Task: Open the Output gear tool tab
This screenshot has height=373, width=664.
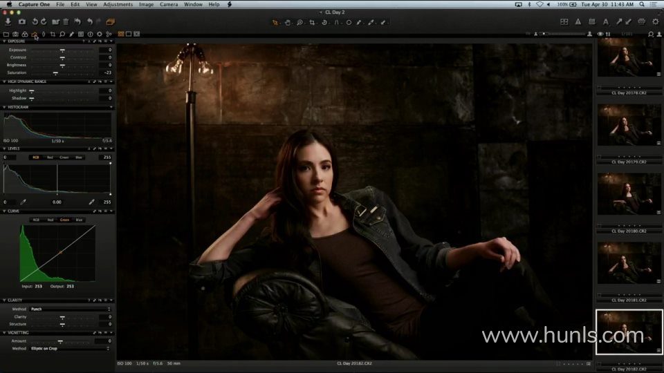Action: pos(100,35)
